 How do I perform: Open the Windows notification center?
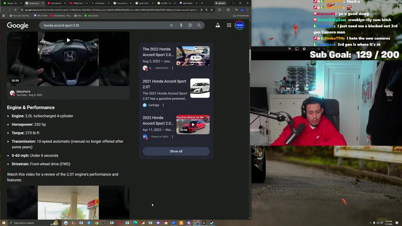pos(397,223)
